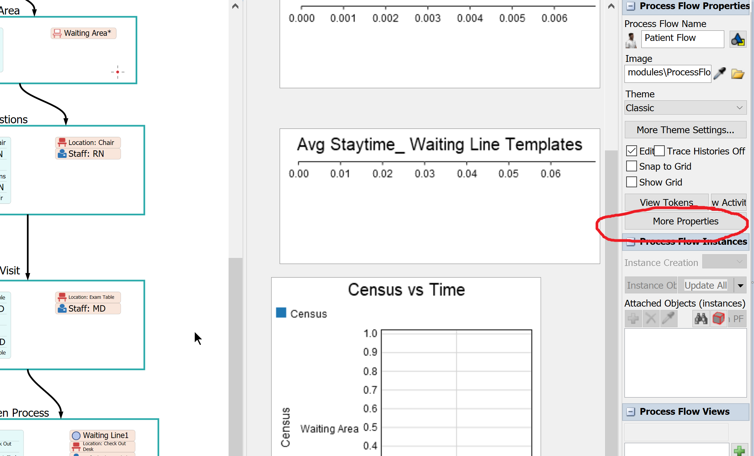Click the More Properties button

[685, 221]
